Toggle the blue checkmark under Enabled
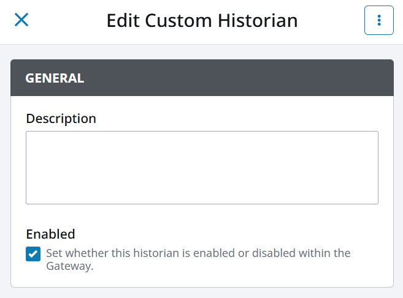The width and height of the screenshot is (403, 298). pyautogui.click(x=33, y=253)
